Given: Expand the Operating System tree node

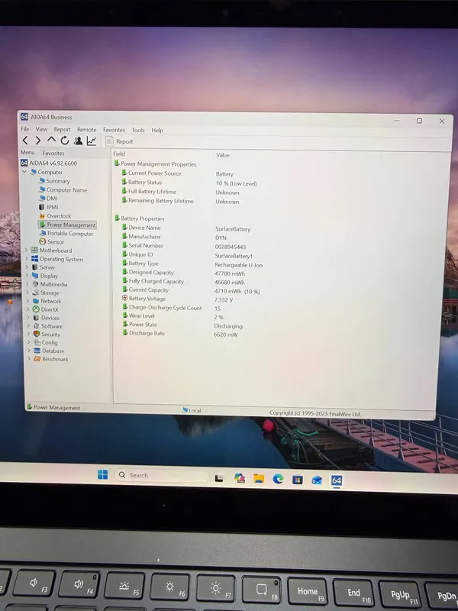Looking at the screenshot, I should tap(27, 259).
